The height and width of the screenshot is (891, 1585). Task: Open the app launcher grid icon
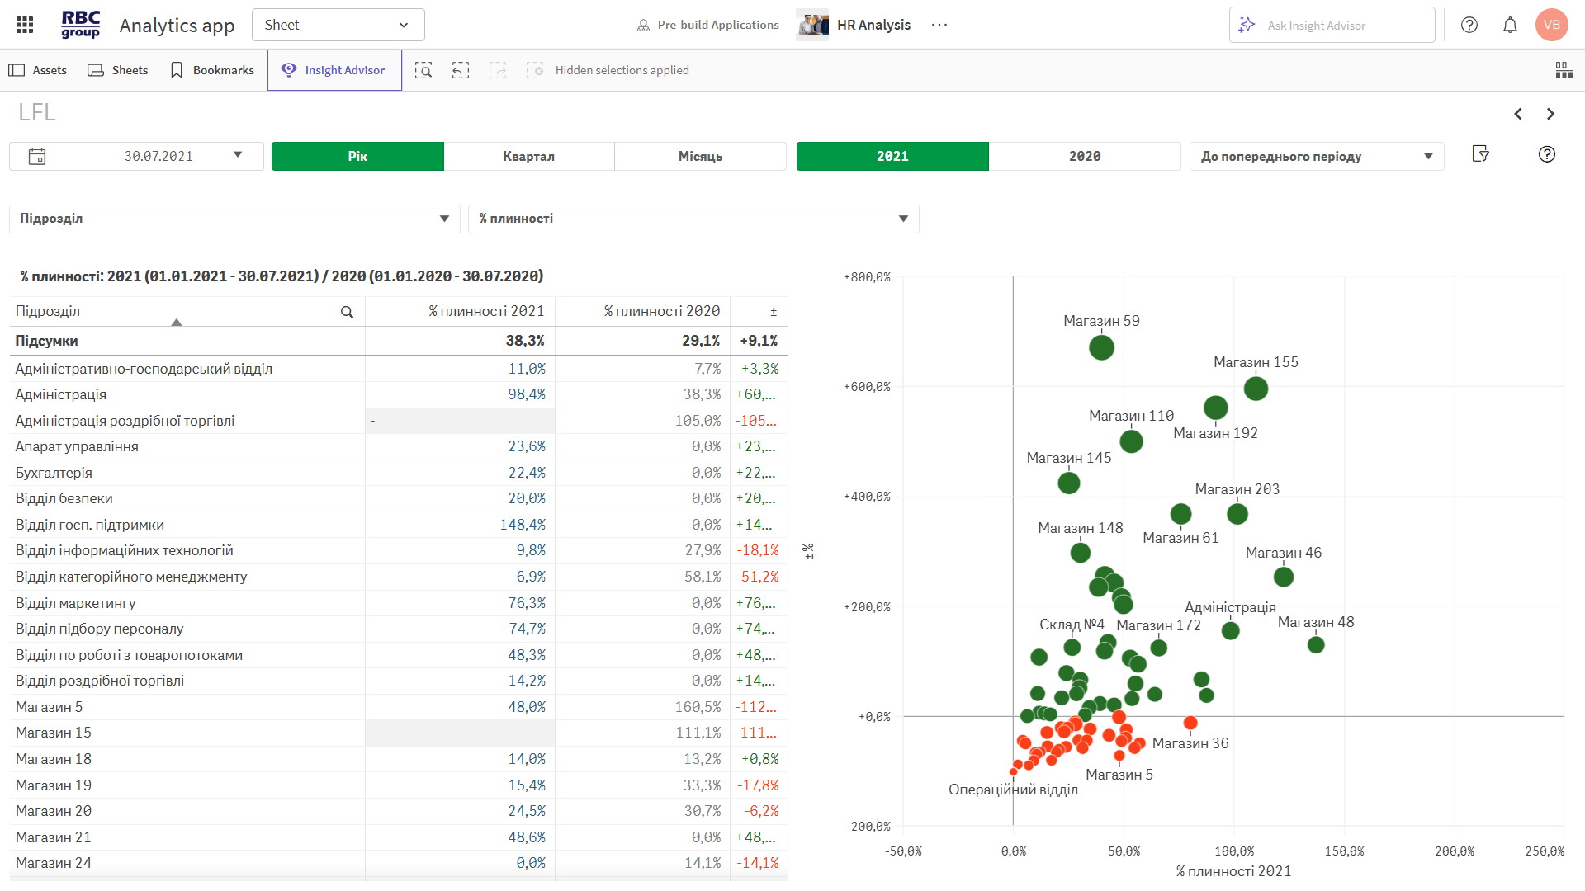25,25
